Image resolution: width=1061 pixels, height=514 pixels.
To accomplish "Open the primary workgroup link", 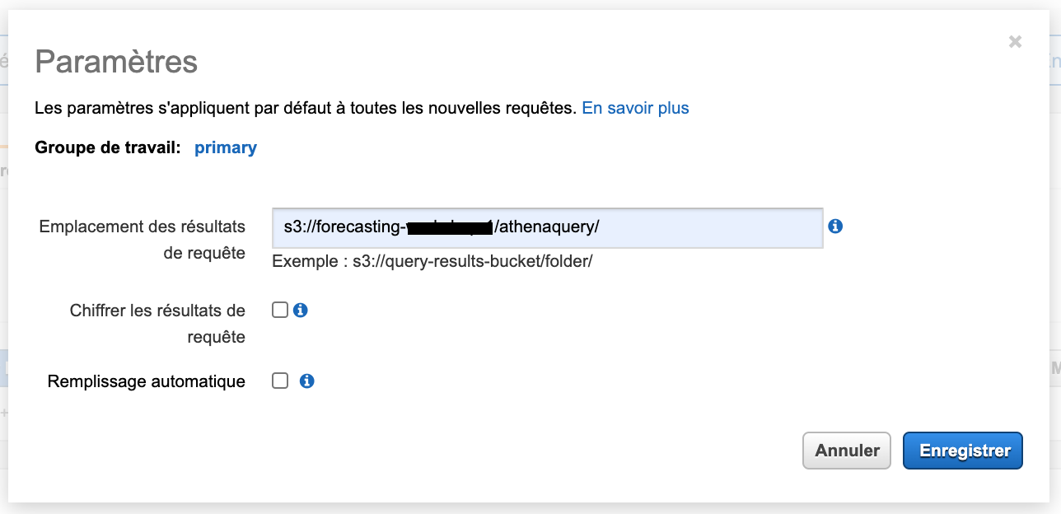I will [226, 148].
